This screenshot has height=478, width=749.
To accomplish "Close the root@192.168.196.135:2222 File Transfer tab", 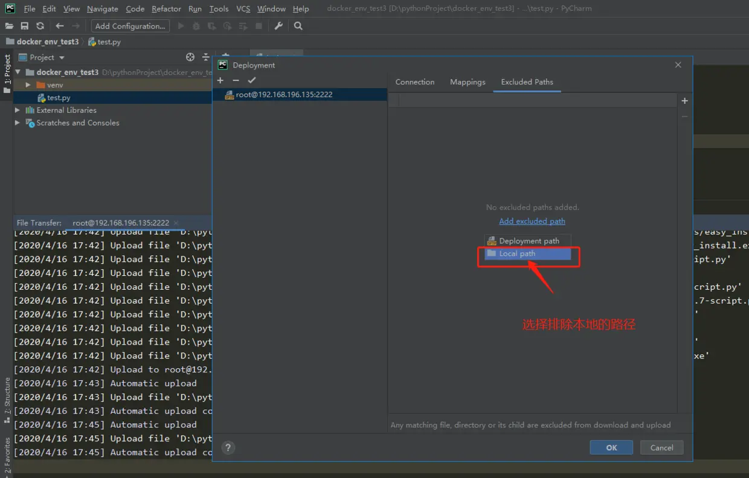I will (x=176, y=223).
